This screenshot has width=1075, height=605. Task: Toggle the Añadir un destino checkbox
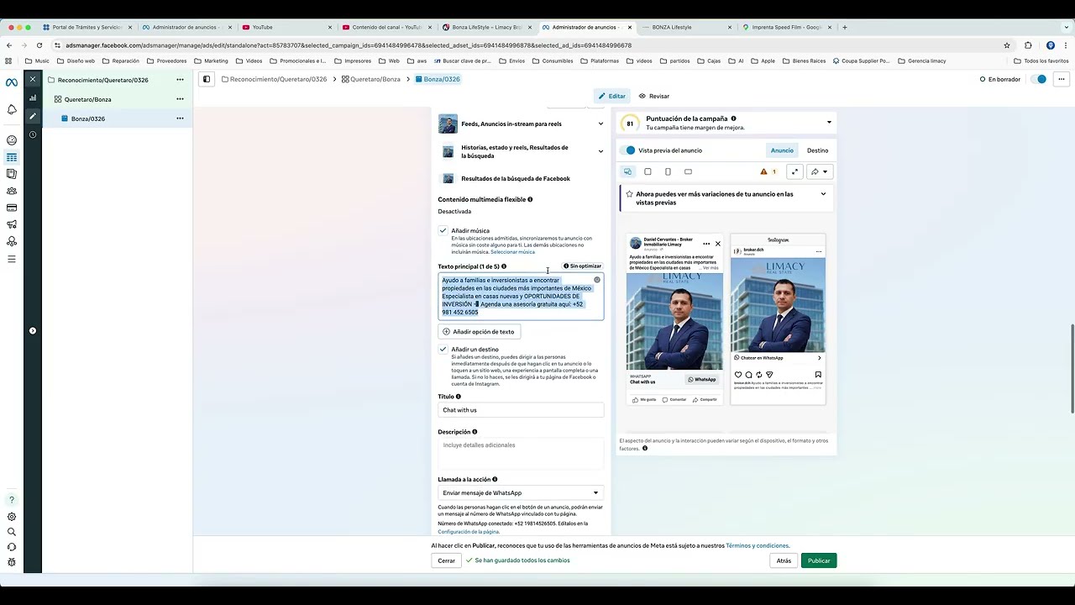click(x=443, y=349)
